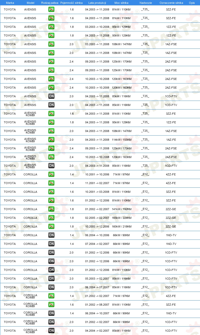Viewport: 200px width, 335px height.
Task: Select production dates 06.2004 -> 10.2007
Action: pyautogui.click(x=97, y=313)
